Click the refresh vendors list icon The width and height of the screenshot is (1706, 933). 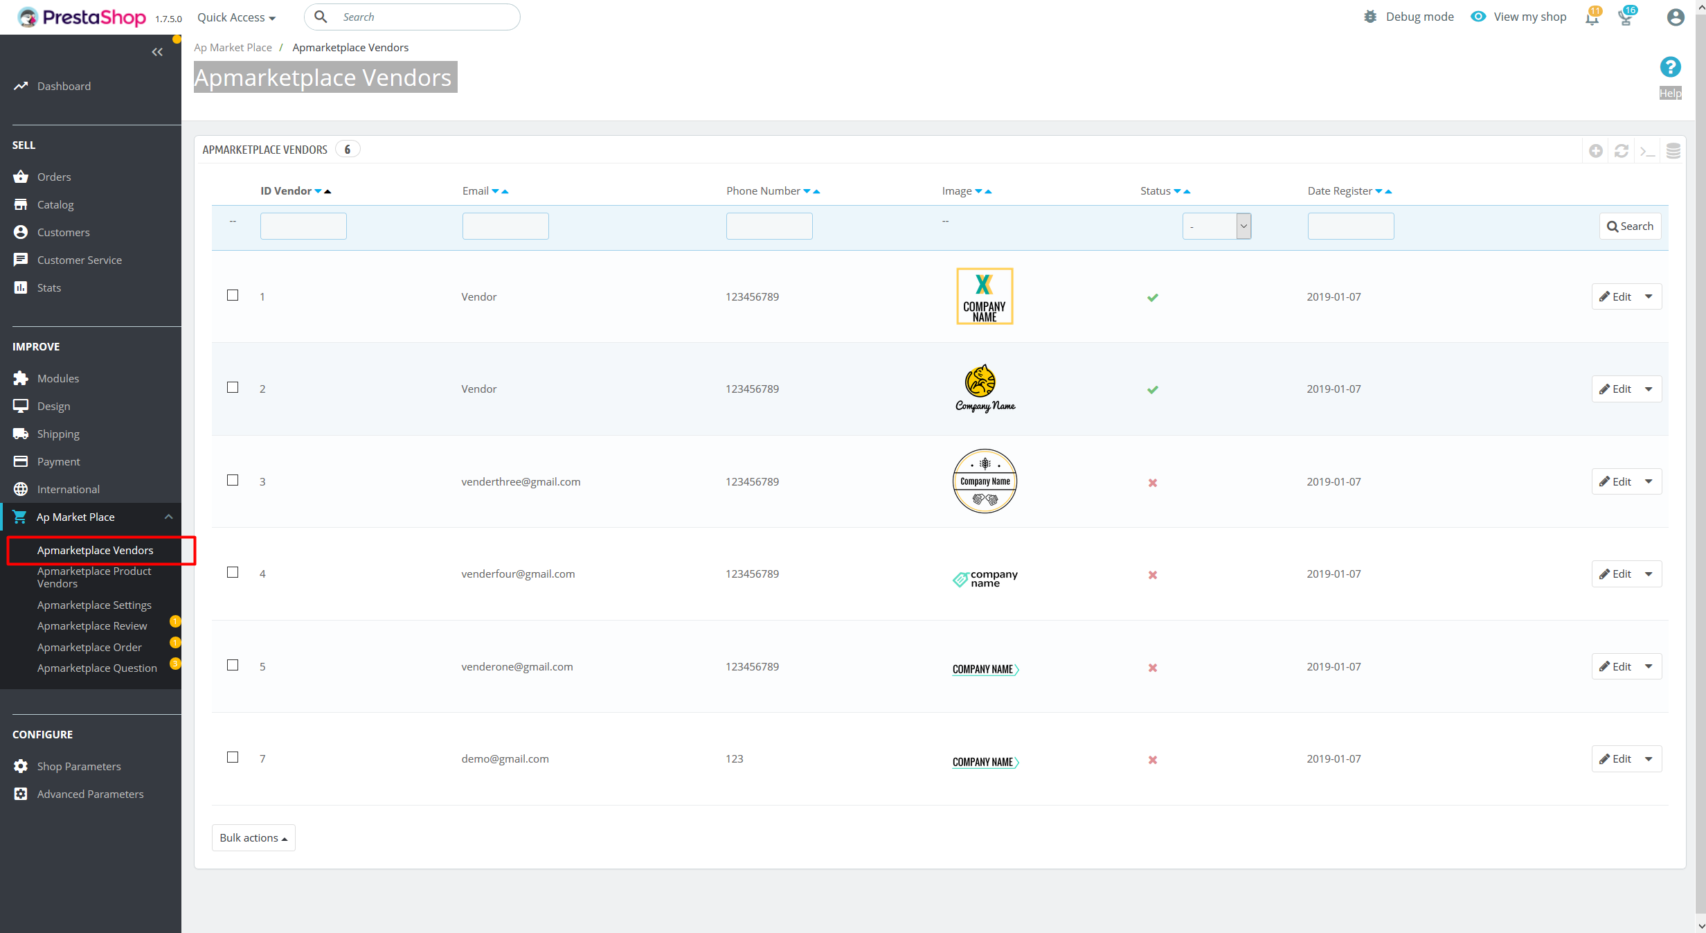tap(1621, 150)
